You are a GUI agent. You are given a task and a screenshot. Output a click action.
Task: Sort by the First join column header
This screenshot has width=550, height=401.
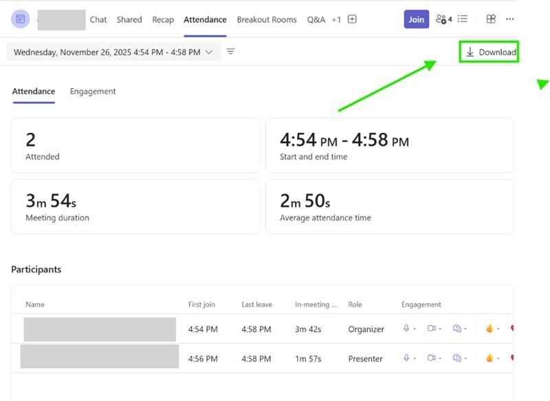coord(201,304)
